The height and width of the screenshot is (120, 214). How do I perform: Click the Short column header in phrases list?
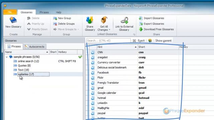click(x=158, y=47)
